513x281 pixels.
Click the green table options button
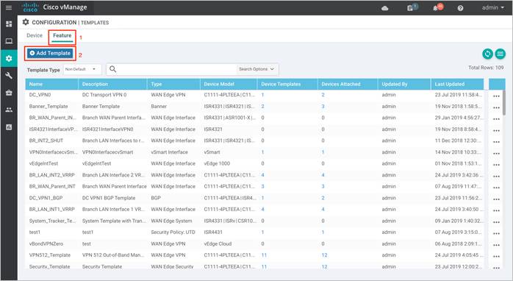500,54
